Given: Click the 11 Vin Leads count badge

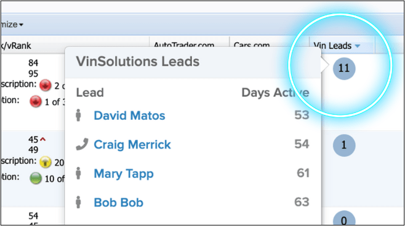Looking at the screenshot, I should coord(344,68).
